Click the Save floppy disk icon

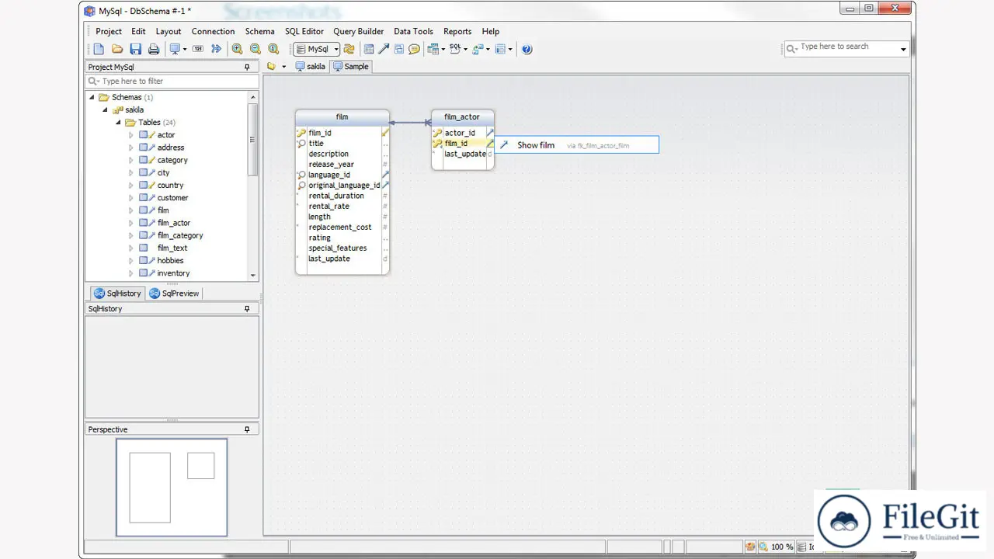pos(136,49)
